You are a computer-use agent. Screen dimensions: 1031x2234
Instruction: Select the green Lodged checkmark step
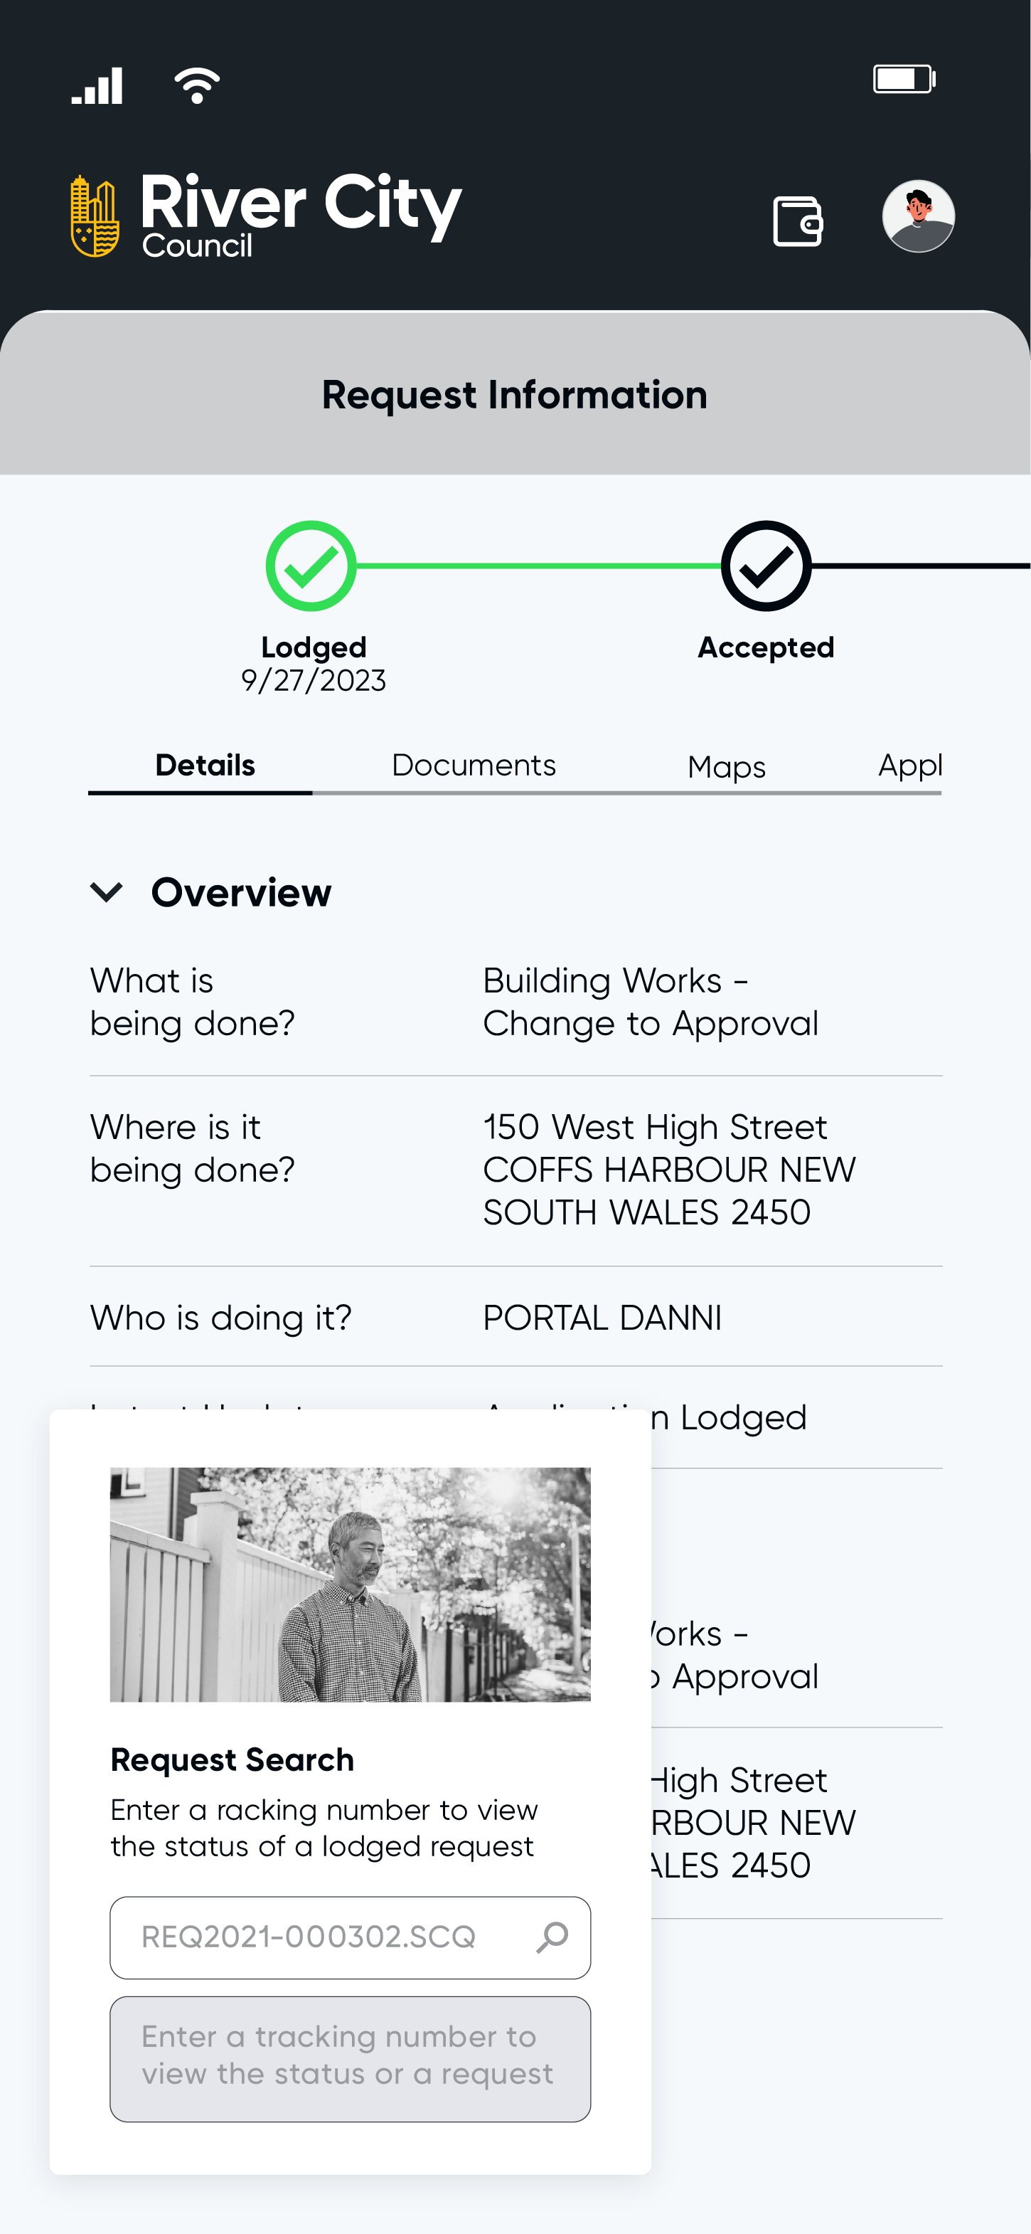(311, 566)
